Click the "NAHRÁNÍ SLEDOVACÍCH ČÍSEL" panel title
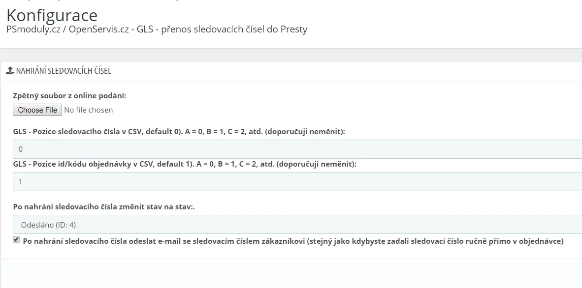Image resolution: width=582 pixels, height=288 pixels. (x=64, y=71)
